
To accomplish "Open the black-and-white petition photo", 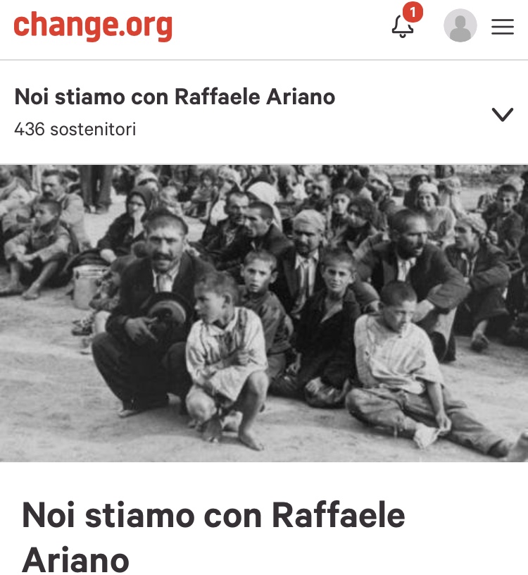I will click(264, 313).
